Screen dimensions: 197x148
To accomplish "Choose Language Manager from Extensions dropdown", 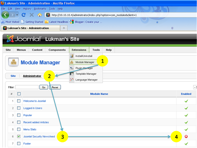I will tap(86, 80).
